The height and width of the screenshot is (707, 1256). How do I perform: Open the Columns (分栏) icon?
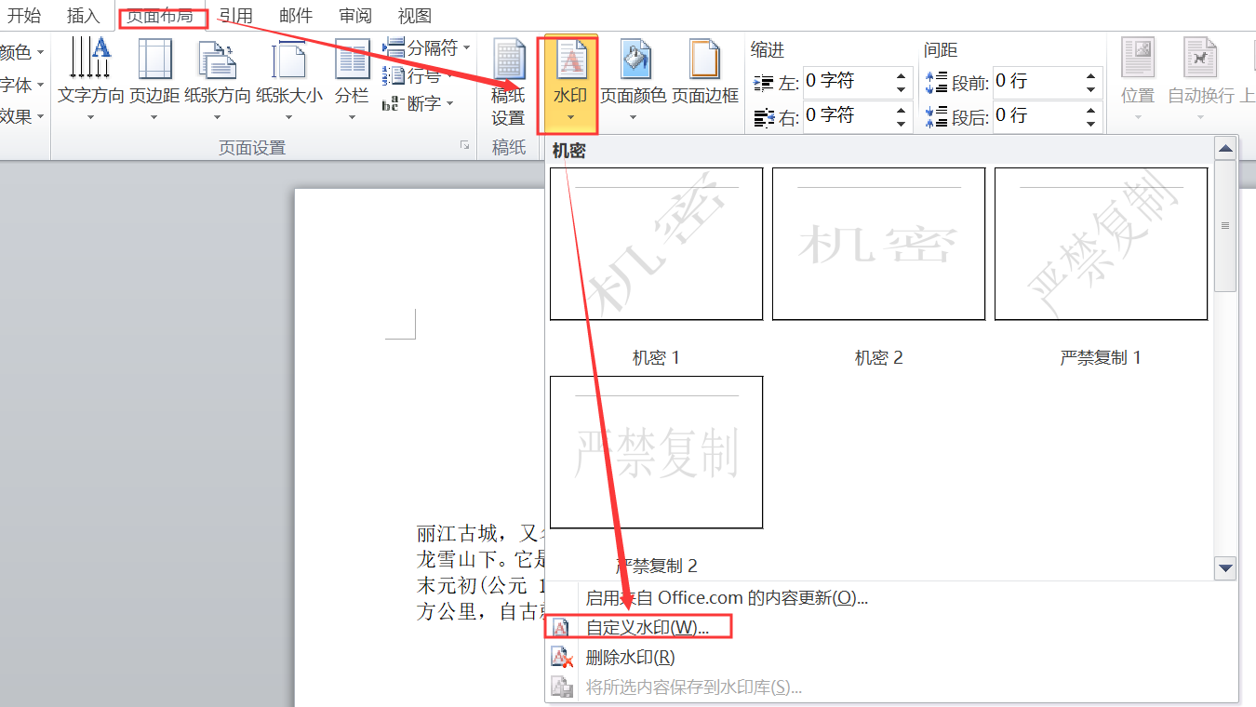click(x=352, y=80)
